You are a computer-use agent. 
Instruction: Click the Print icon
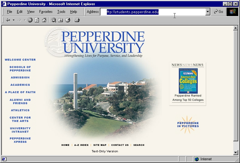(77, 20)
